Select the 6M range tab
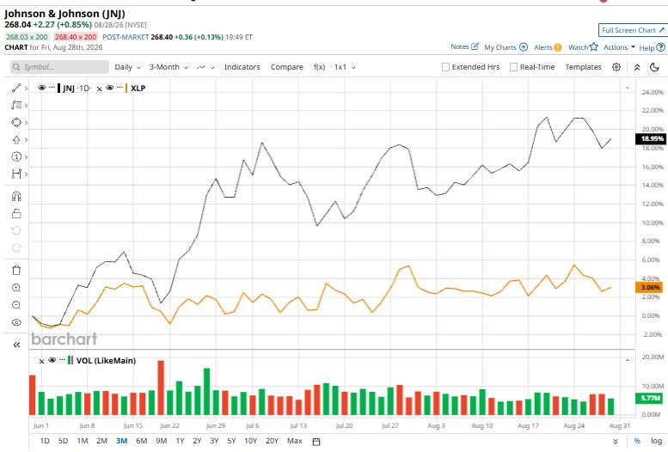This screenshot has height=452, width=668. coord(142,441)
